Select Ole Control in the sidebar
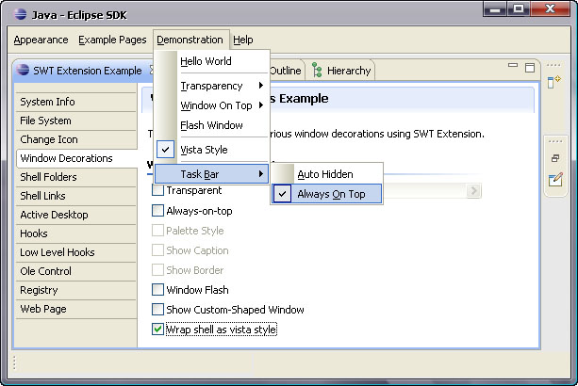578x386 pixels. [x=76, y=271]
